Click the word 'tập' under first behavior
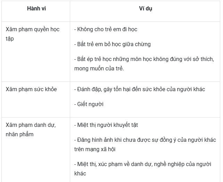Image resolution: width=223 pixels, height=182 pixels. pos(10,39)
